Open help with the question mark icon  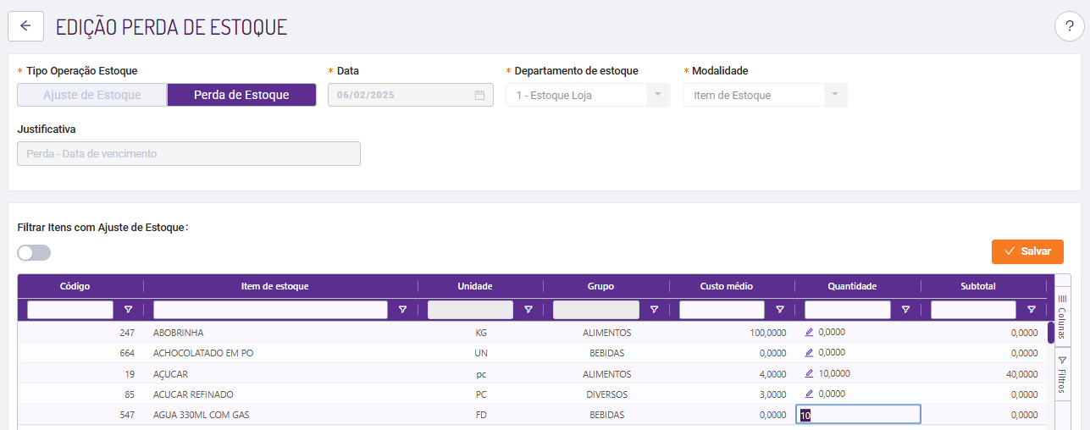coord(1069,27)
